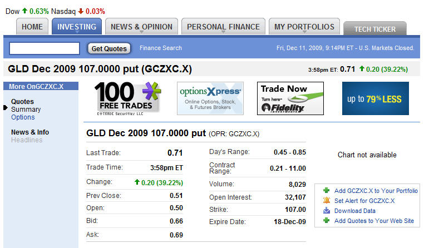Click the Download Data link
429x248 pixels.
[x=355, y=211]
